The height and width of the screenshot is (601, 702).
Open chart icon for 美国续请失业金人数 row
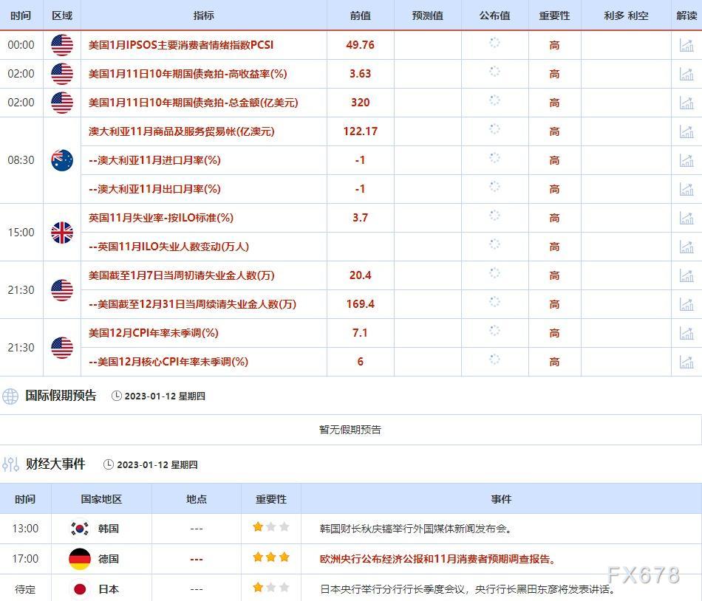686,304
